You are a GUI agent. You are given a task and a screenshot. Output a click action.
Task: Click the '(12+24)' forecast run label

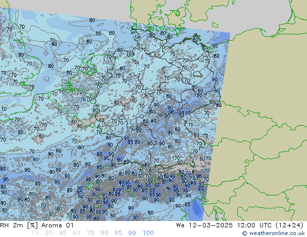pos(290,225)
